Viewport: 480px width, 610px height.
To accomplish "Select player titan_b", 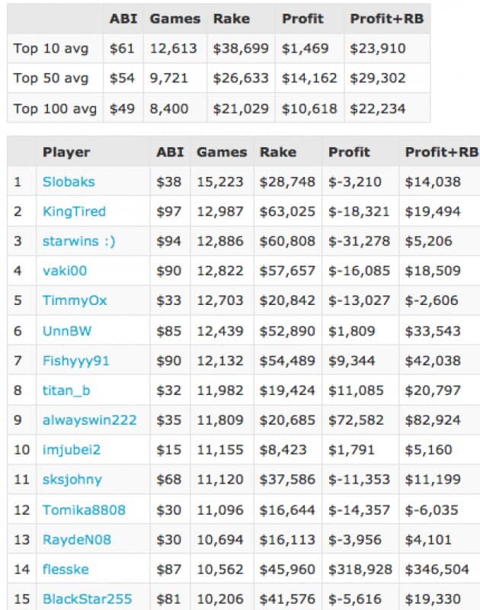I will tap(66, 390).
